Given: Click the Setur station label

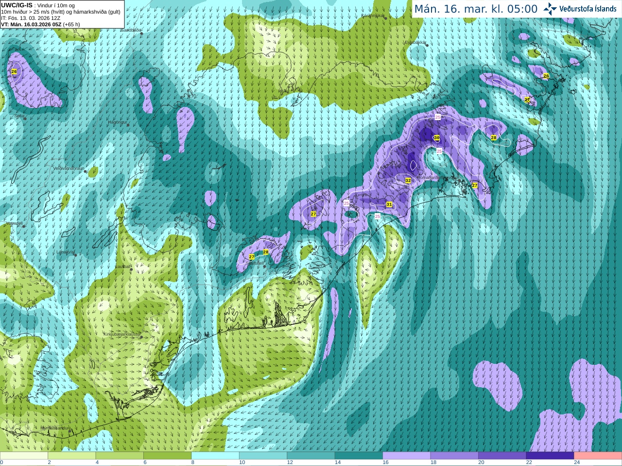Looking at the screenshot, I should pos(19,116).
